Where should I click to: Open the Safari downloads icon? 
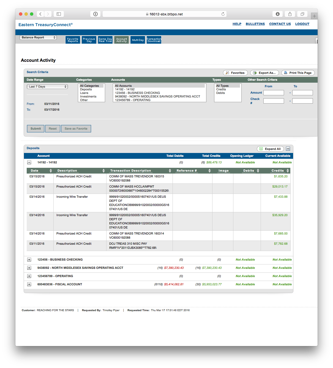pyautogui.click(x=278, y=14)
